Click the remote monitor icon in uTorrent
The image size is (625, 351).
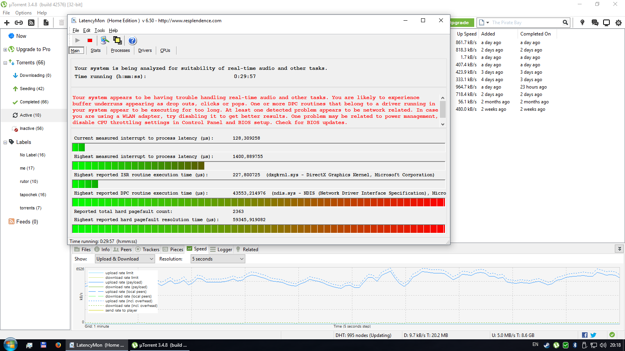click(607, 23)
